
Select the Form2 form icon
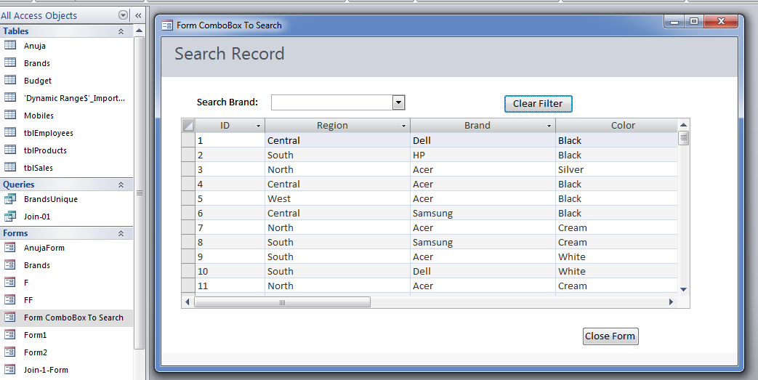click(x=10, y=352)
